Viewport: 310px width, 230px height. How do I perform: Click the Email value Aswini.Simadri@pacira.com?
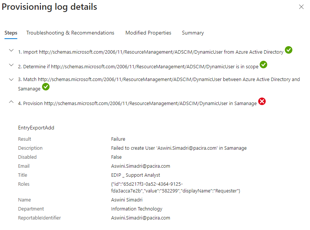pyautogui.click(x=140, y=166)
